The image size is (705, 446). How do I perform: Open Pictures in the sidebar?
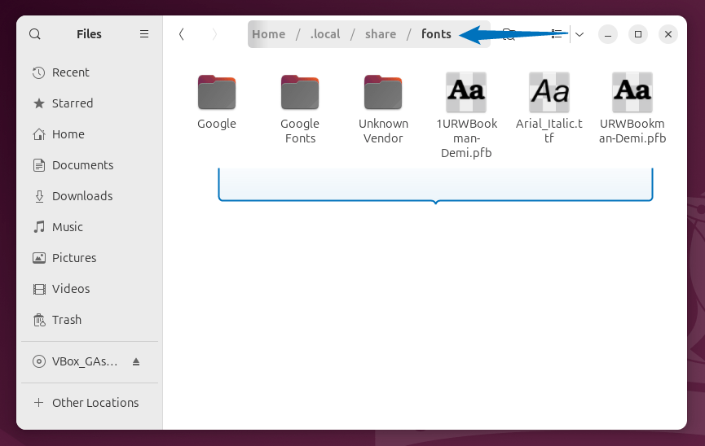click(90, 258)
